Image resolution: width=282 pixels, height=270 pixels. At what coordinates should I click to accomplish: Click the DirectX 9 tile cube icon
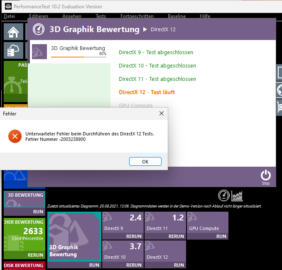point(108,217)
